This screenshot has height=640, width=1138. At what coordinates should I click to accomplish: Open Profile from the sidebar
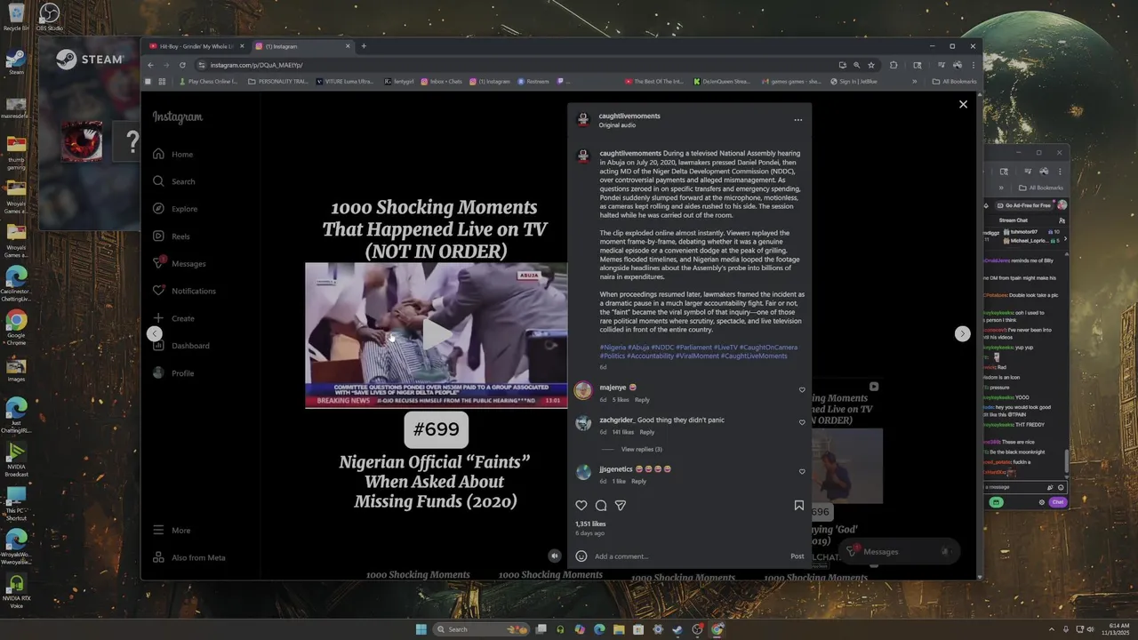(x=173, y=373)
